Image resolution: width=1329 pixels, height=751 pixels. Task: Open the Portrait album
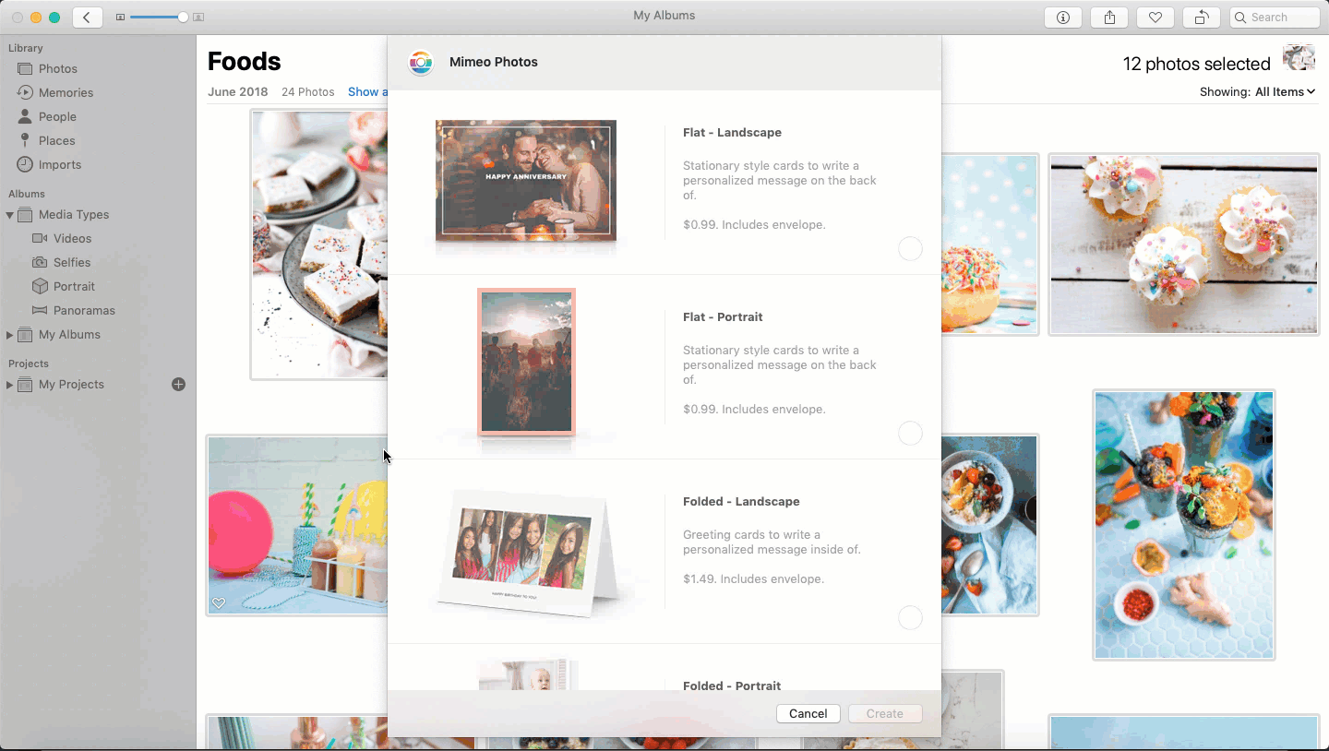click(x=74, y=286)
